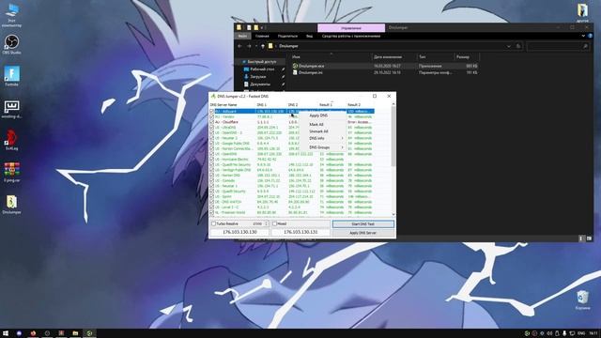This screenshot has height=338, width=601.
Task: Click the microphone icon in system tray
Action: pyautogui.click(x=564, y=333)
